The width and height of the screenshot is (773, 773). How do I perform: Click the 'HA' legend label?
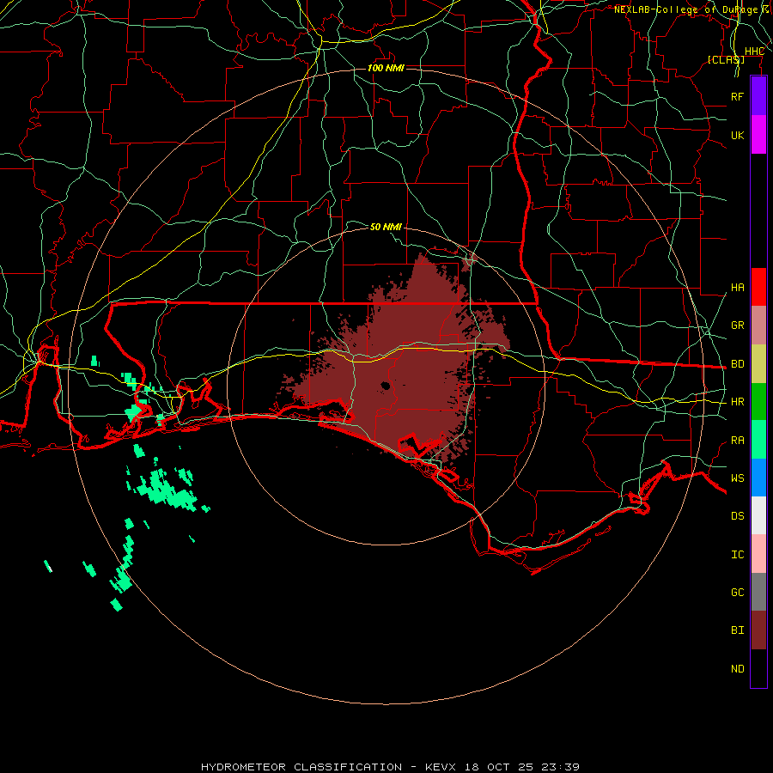pyautogui.click(x=737, y=288)
